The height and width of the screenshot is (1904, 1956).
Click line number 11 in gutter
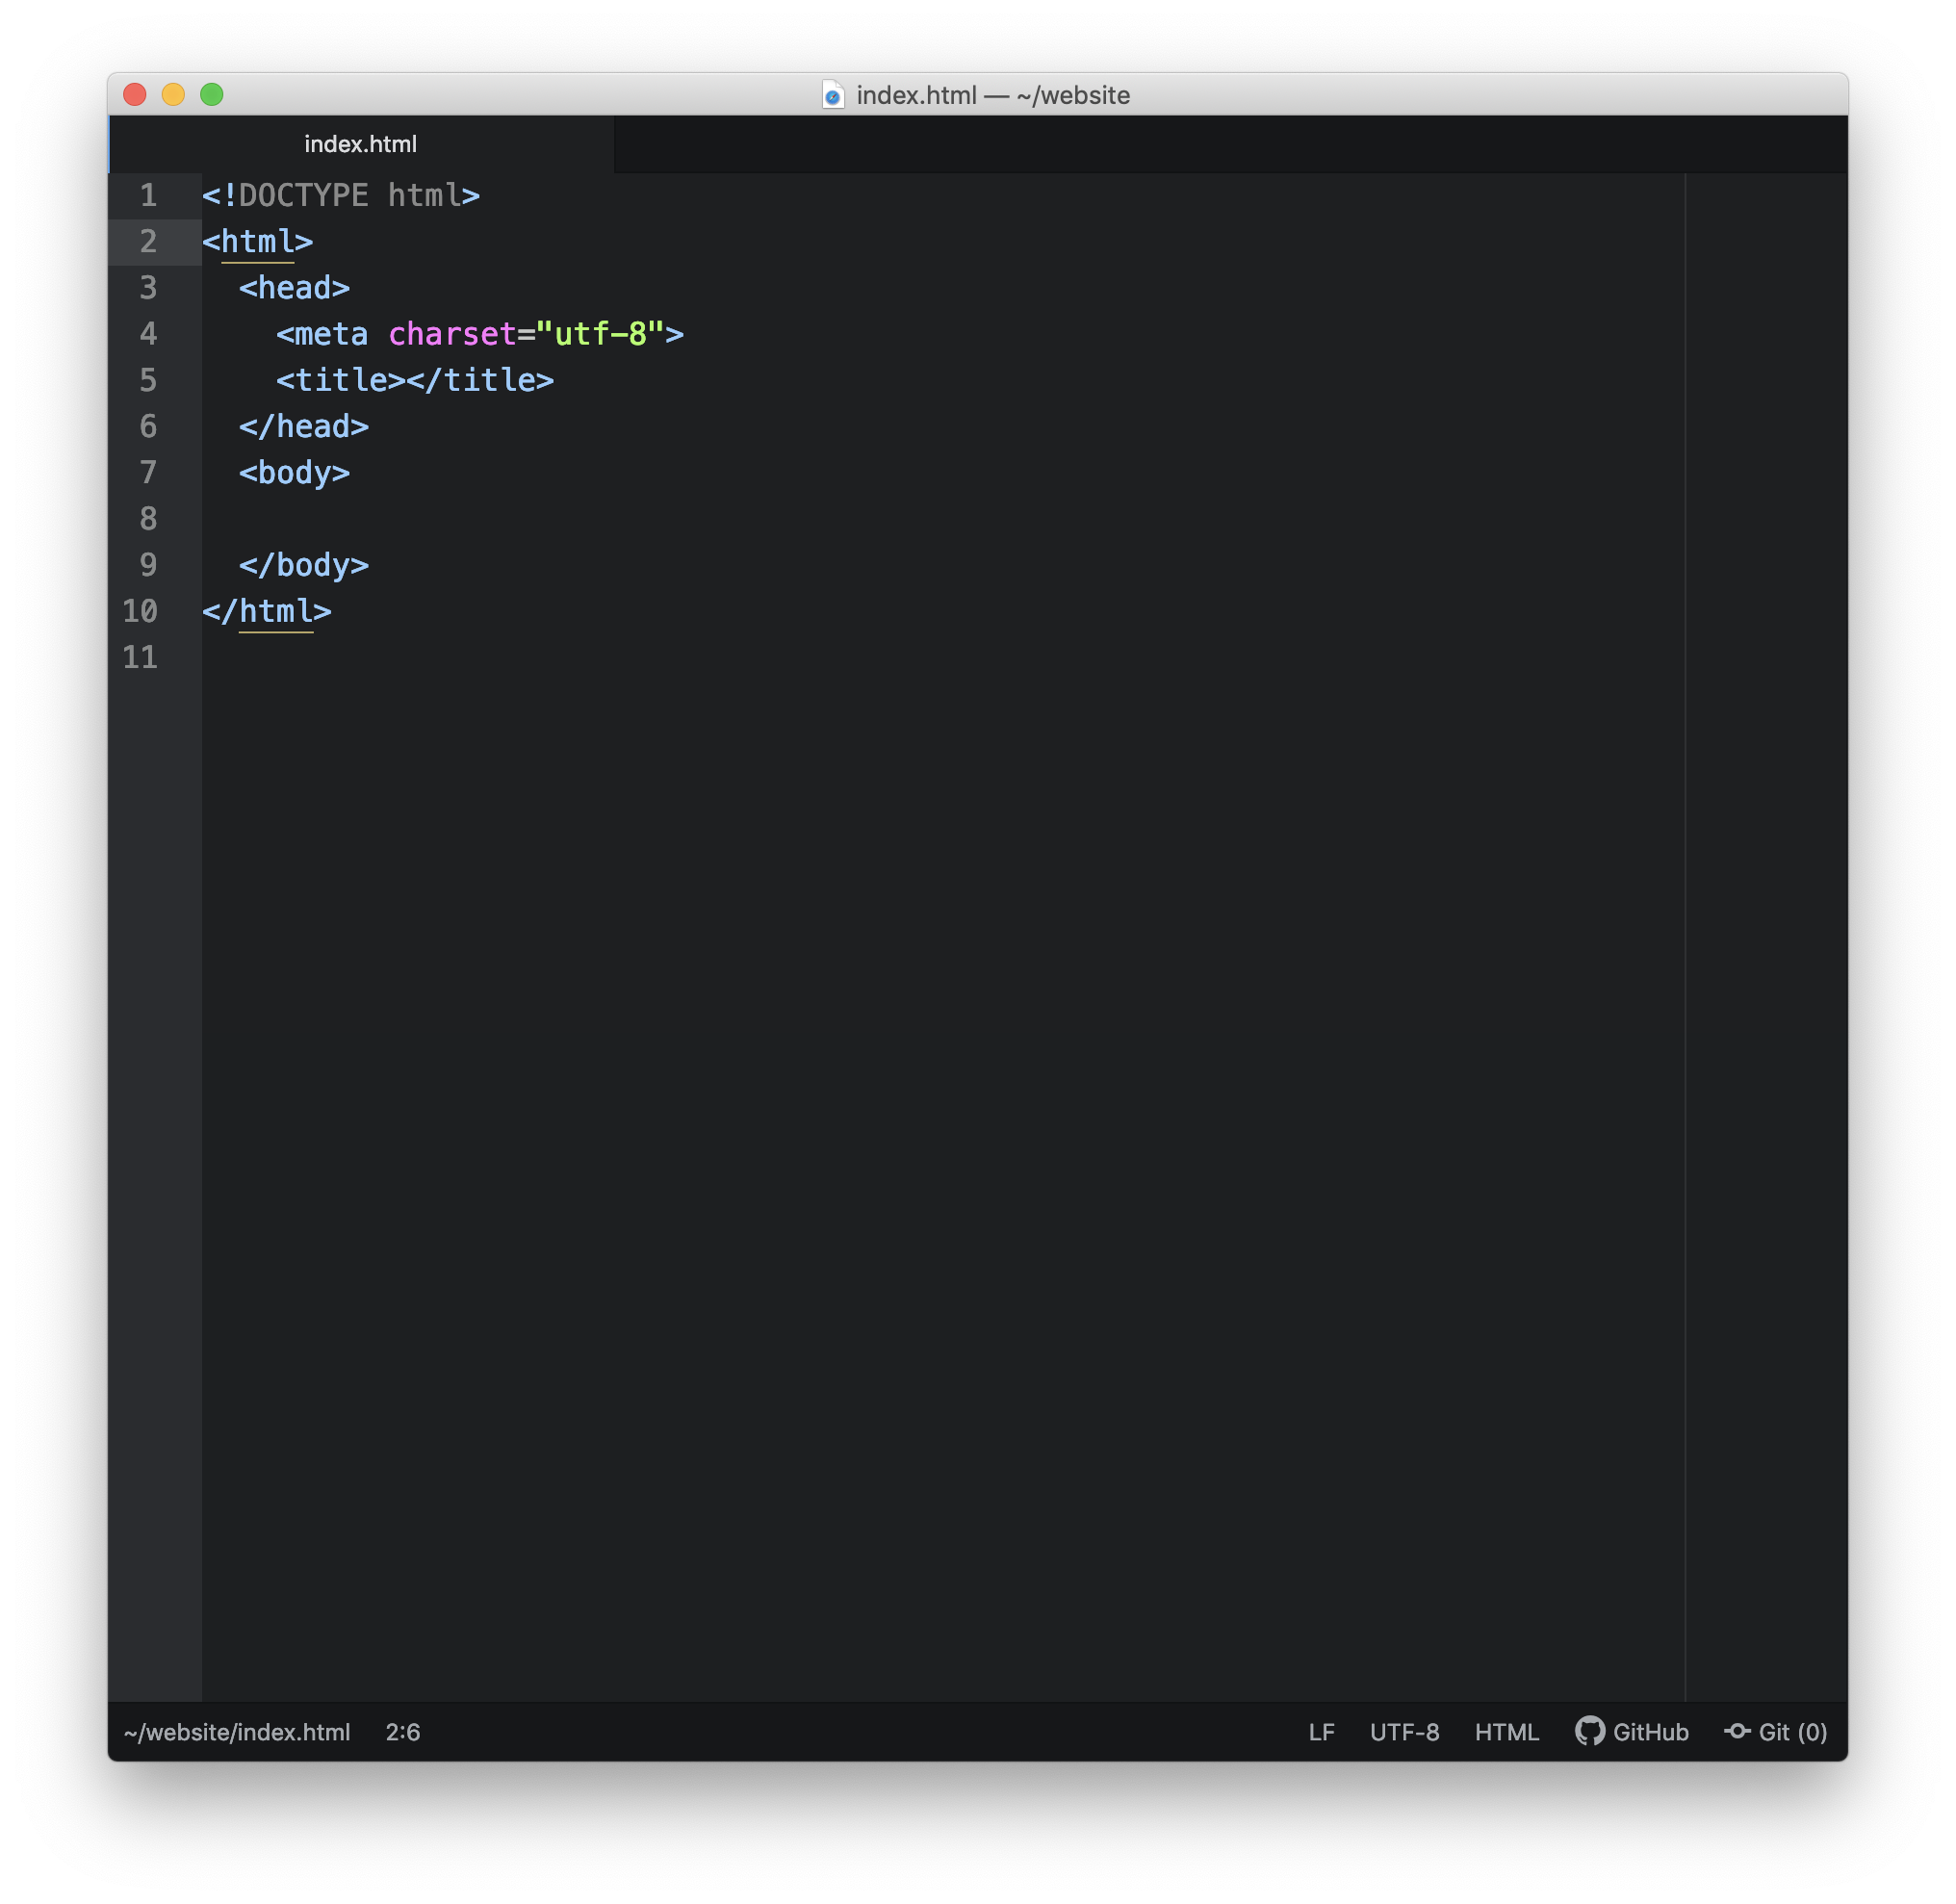point(140,657)
